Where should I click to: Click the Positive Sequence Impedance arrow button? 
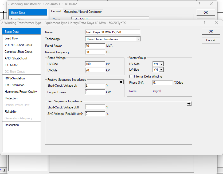tap(121, 82)
